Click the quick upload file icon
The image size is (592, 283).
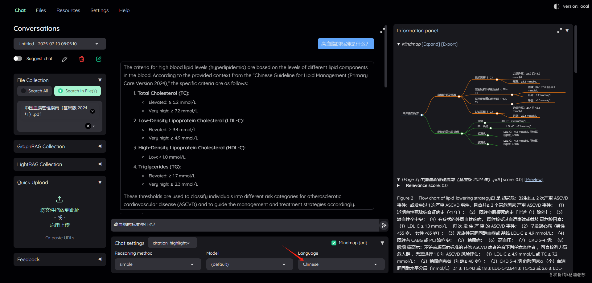pos(60,199)
